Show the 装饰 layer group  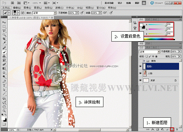[141, 61]
